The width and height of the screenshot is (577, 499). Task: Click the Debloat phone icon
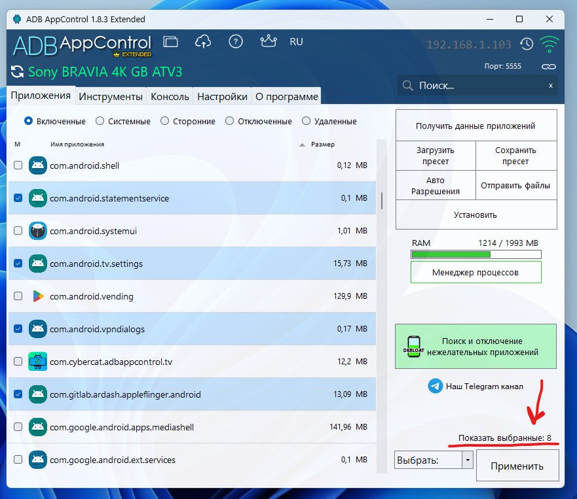pyautogui.click(x=414, y=347)
